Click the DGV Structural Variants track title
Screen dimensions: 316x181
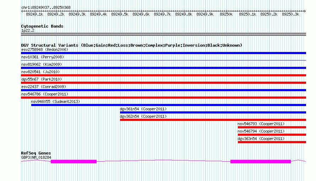pos(131,45)
